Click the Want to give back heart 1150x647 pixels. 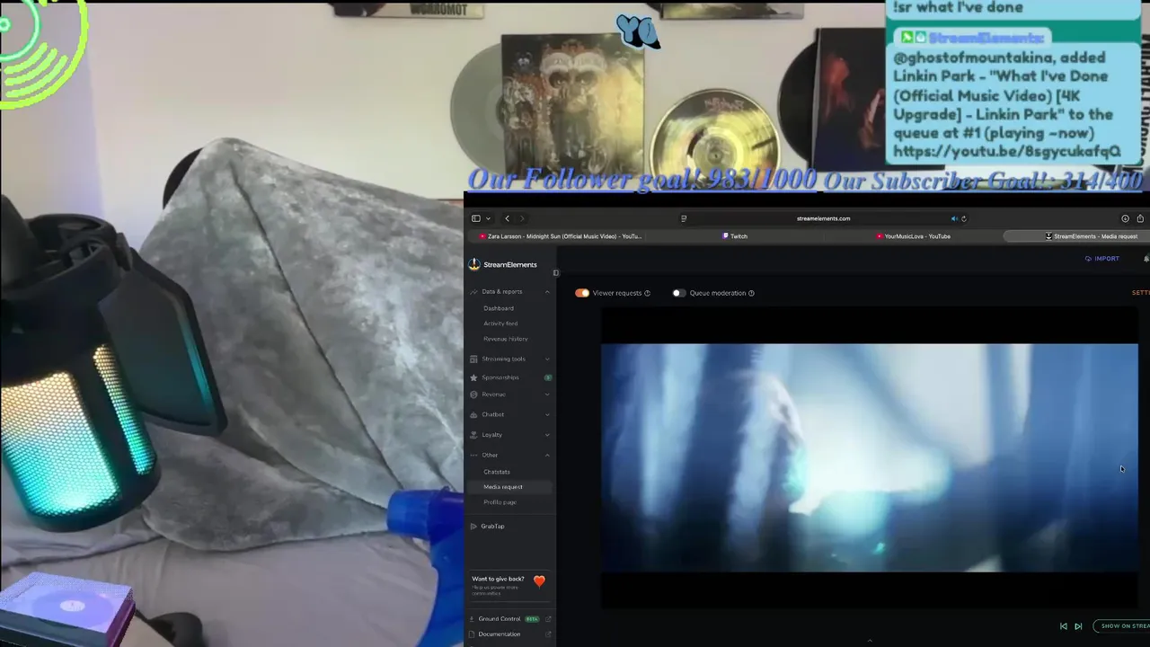pos(539,581)
